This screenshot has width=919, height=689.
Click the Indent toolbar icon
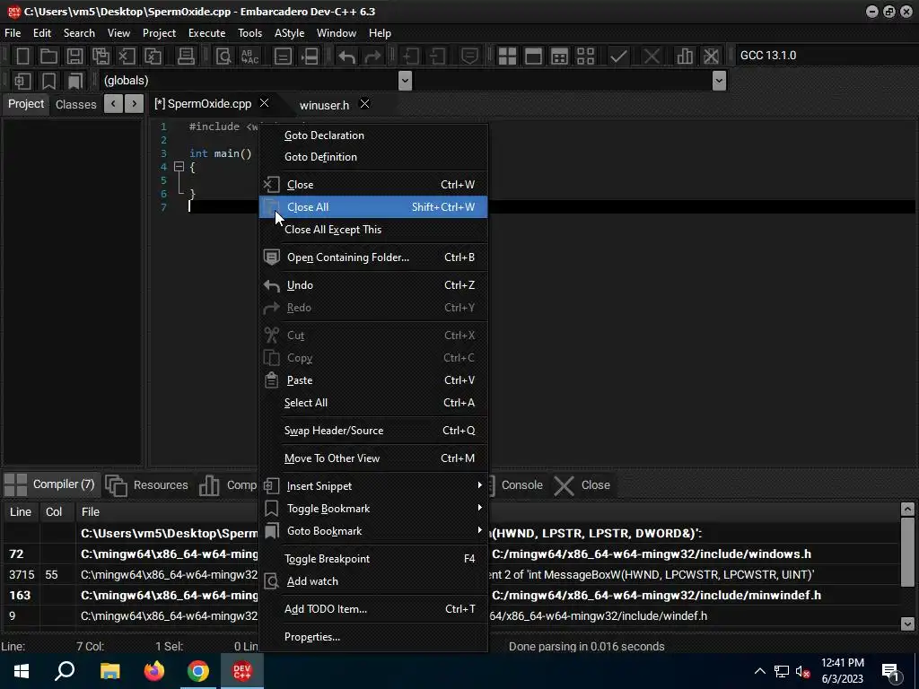tap(283, 56)
